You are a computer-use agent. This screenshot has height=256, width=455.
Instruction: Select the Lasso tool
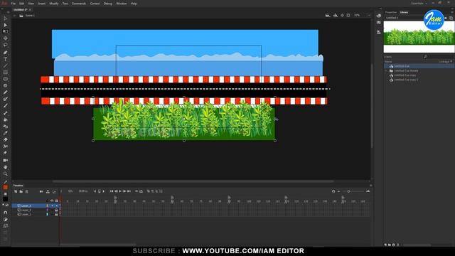tap(6, 45)
